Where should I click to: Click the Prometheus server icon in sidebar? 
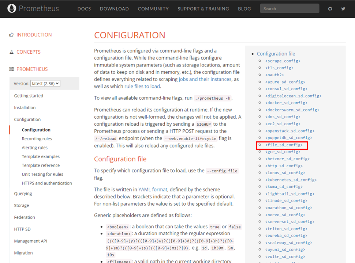pos(12,69)
